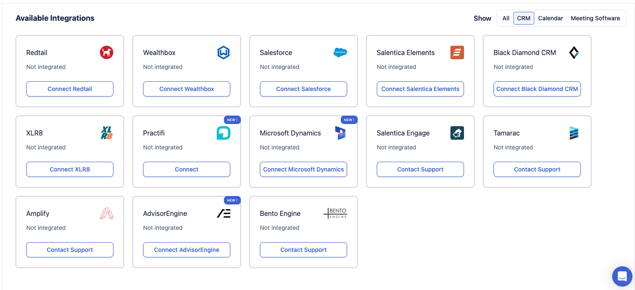Image resolution: width=635 pixels, height=290 pixels.
Task: Show All integrations filter
Action: click(506, 18)
